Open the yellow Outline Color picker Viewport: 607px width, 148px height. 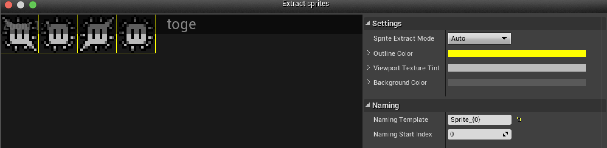pos(516,53)
